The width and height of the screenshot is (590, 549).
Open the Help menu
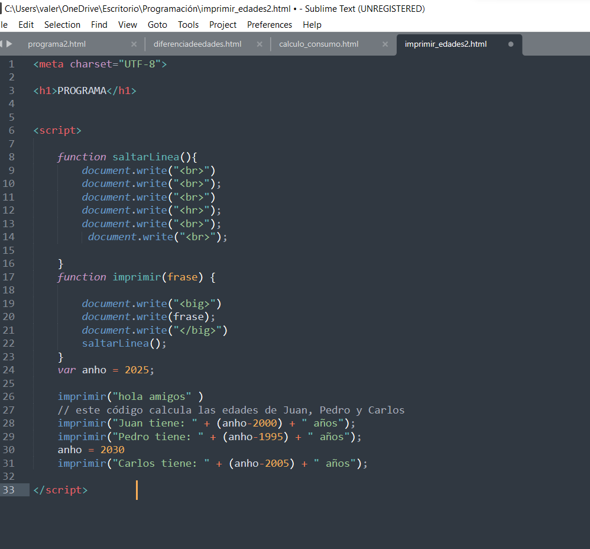pyautogui.click(x=312, y=25)
